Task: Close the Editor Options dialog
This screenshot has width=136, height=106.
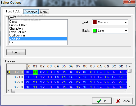Action: click(x=129, y=2)
